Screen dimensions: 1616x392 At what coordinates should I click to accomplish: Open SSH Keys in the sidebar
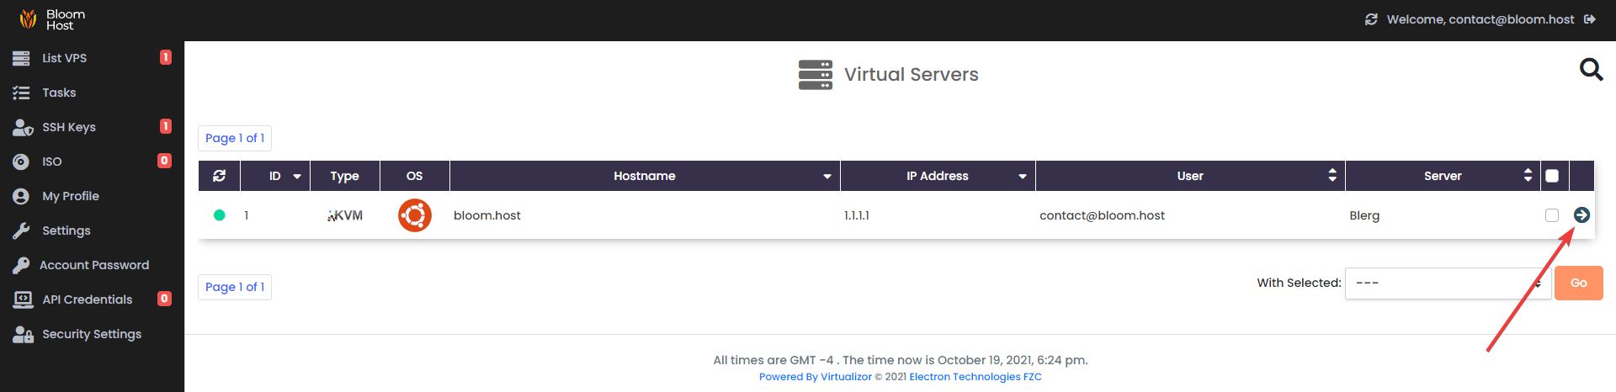click(69, 127)
